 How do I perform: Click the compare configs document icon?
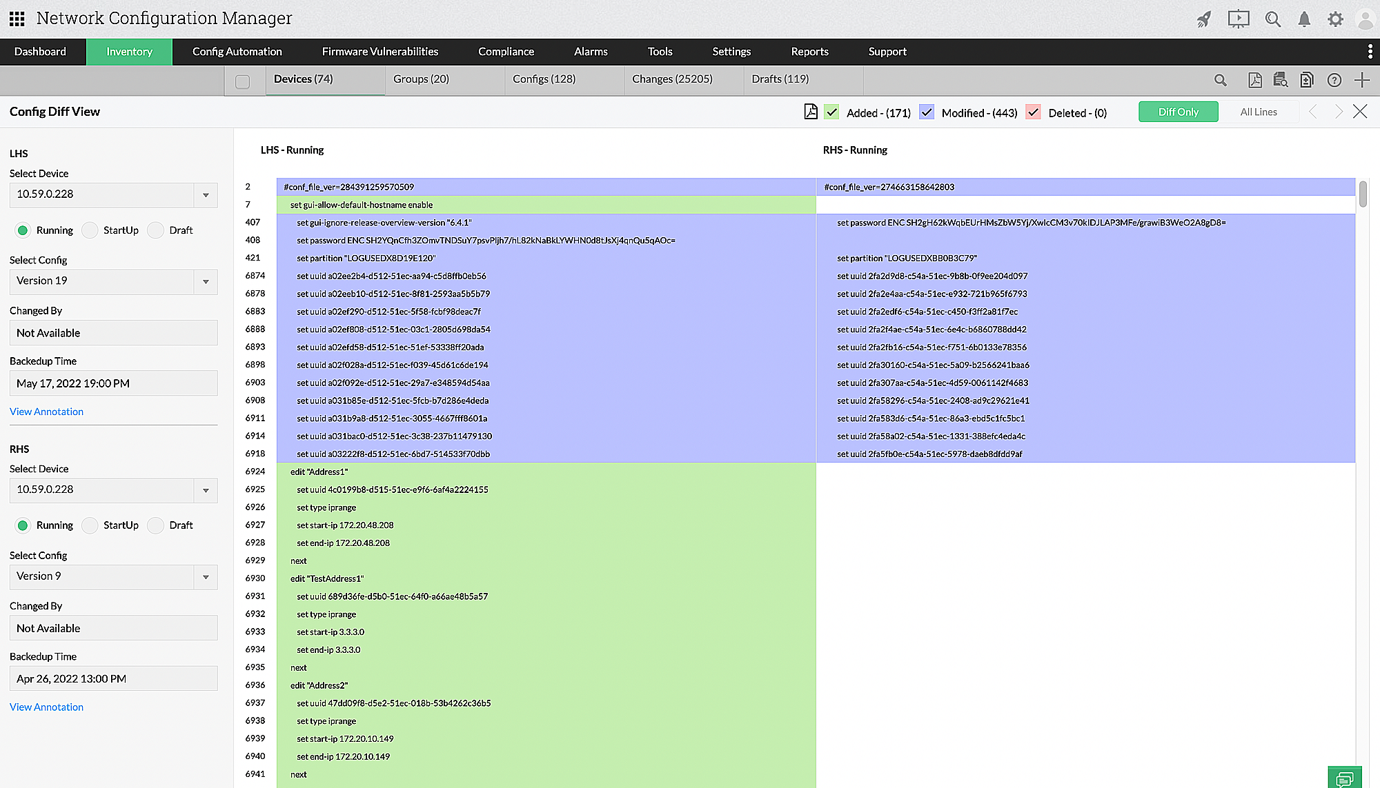tap(1307, 80)
